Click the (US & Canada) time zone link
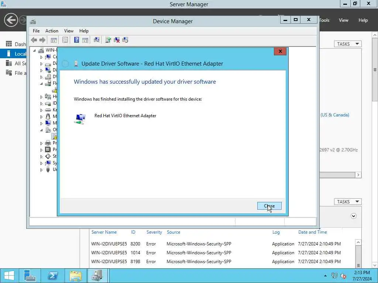 (335, 115)
